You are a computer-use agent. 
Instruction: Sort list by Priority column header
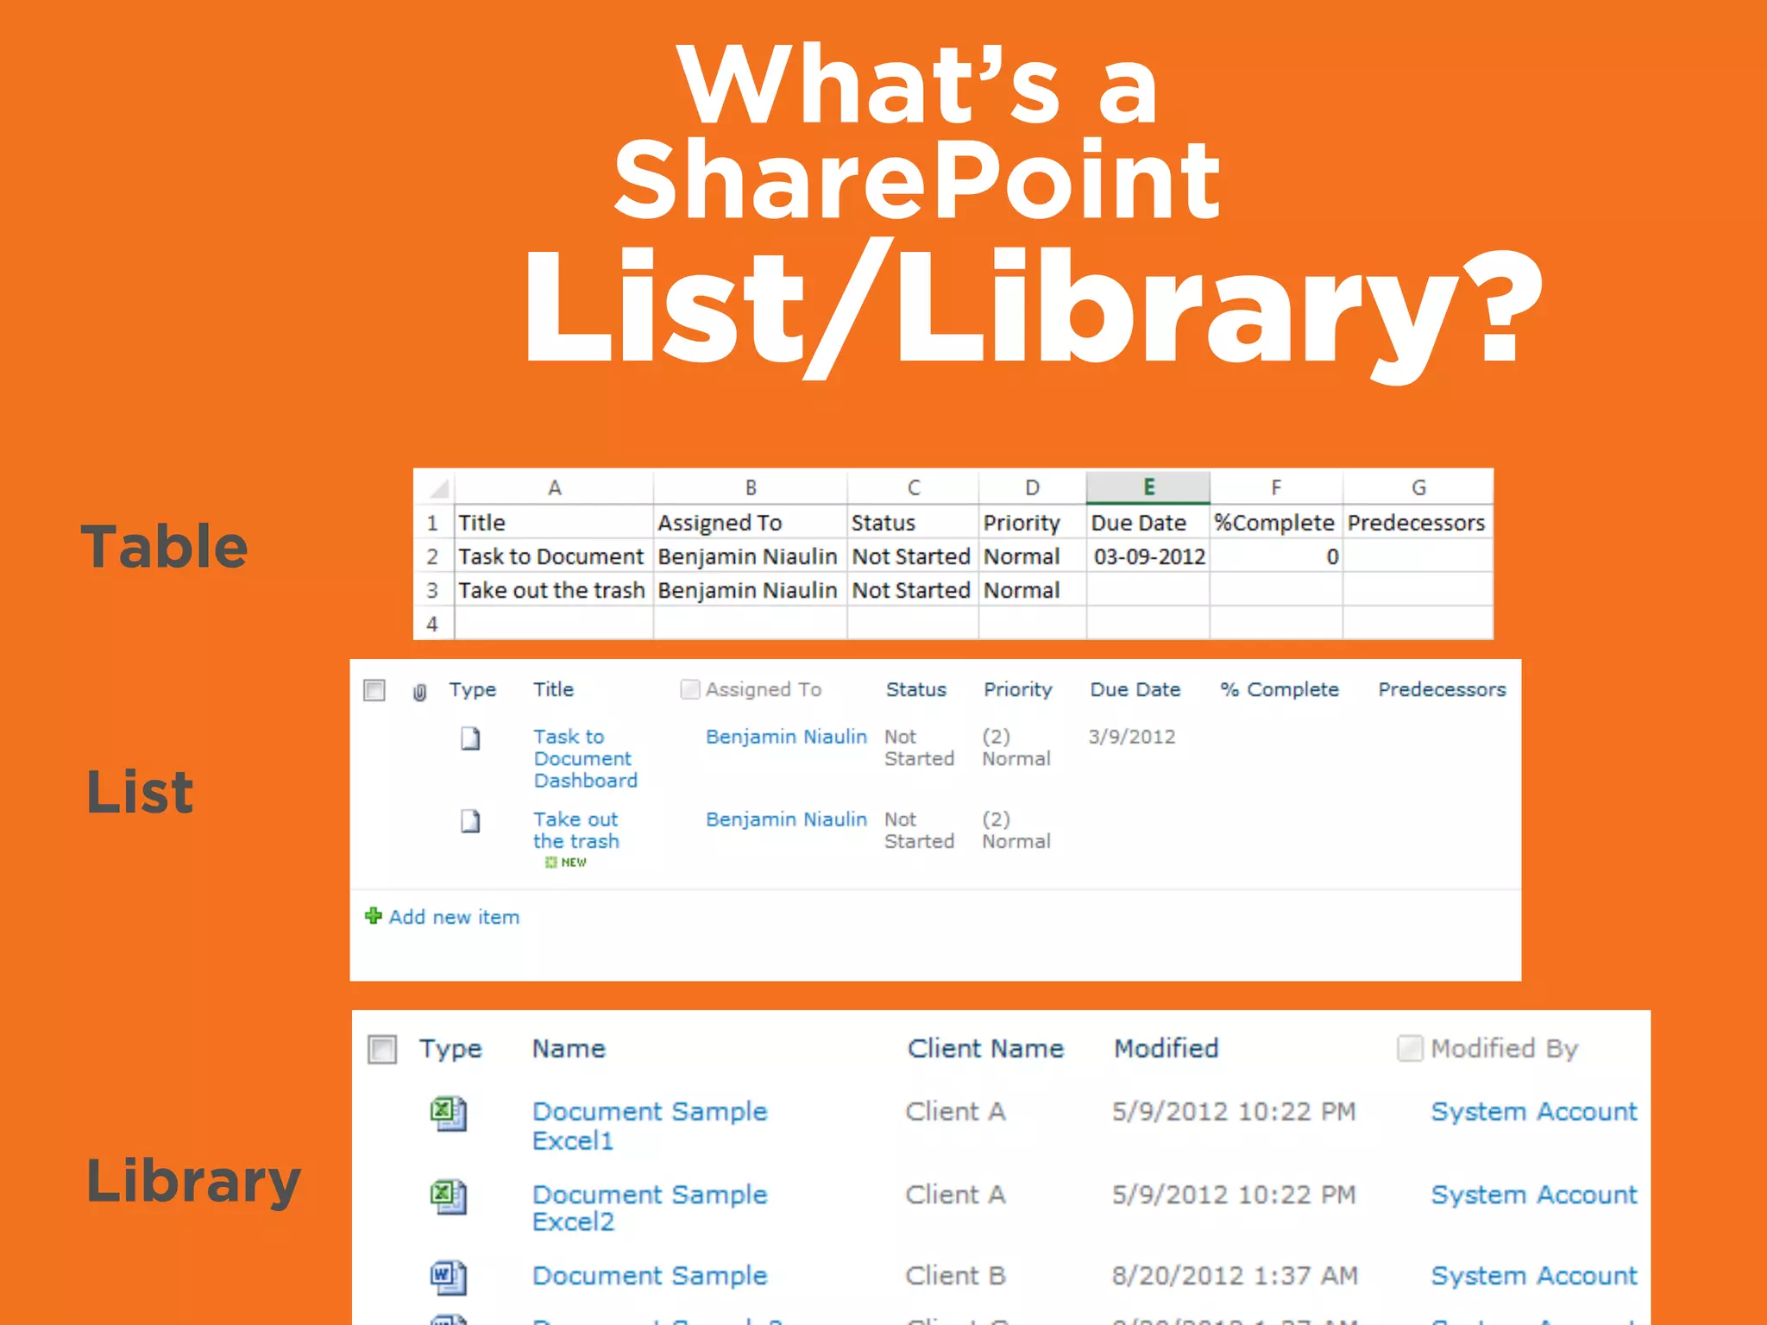1017,689
